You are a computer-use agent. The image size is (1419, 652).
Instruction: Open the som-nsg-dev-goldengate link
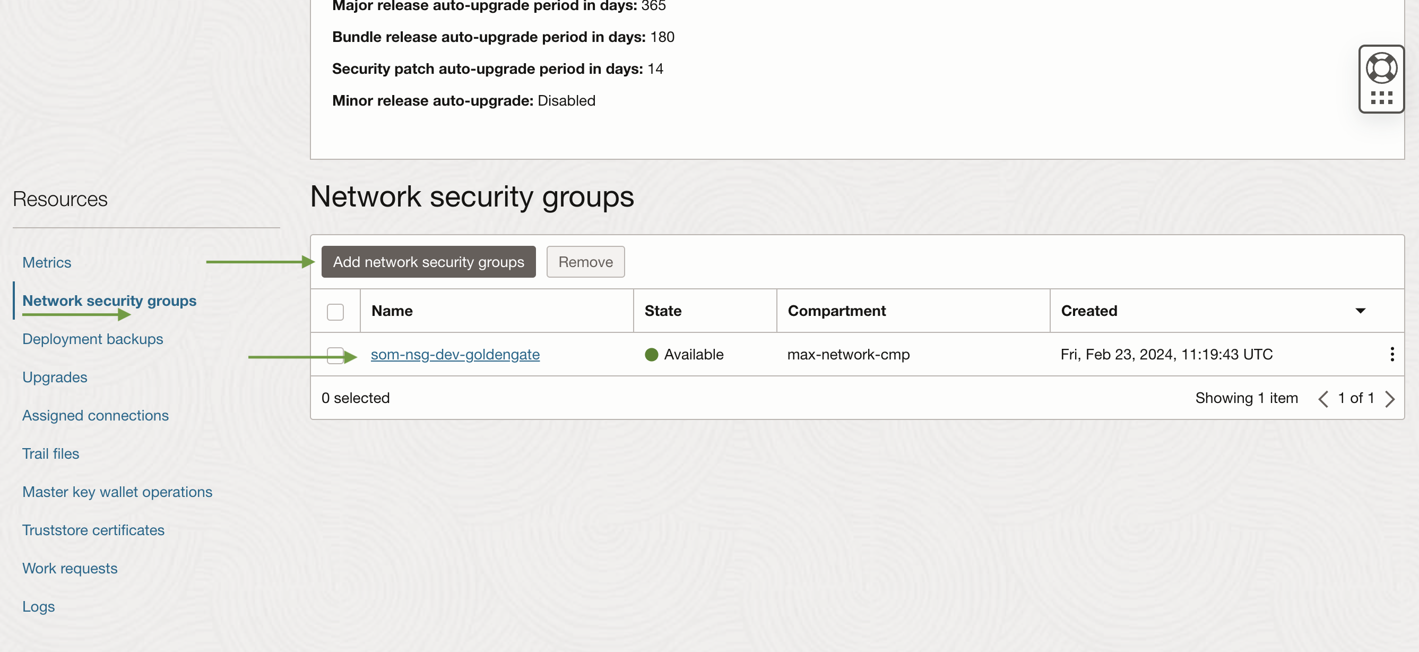(455, 354)
